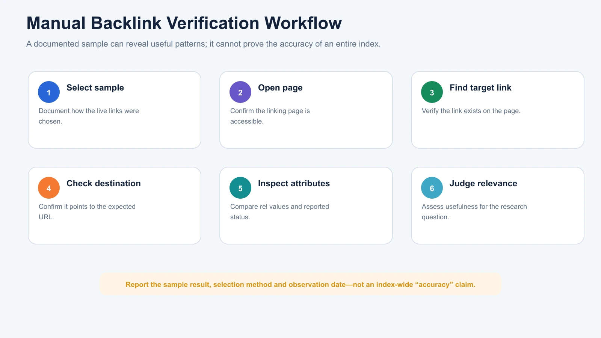Select the "Check destination" card heading
This screenshot has width=601, height=338.
click(x=104, y=184)
